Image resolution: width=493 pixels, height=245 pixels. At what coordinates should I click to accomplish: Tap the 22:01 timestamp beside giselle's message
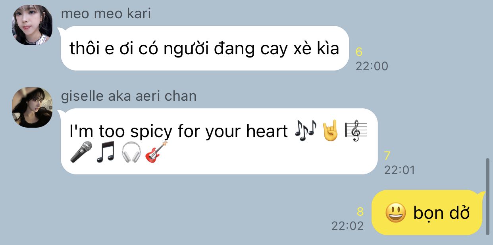click(399, 170)
